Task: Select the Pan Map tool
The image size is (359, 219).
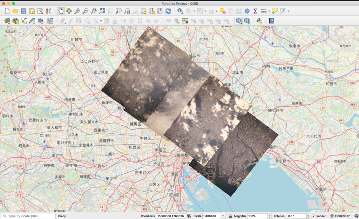Action: 60,11
